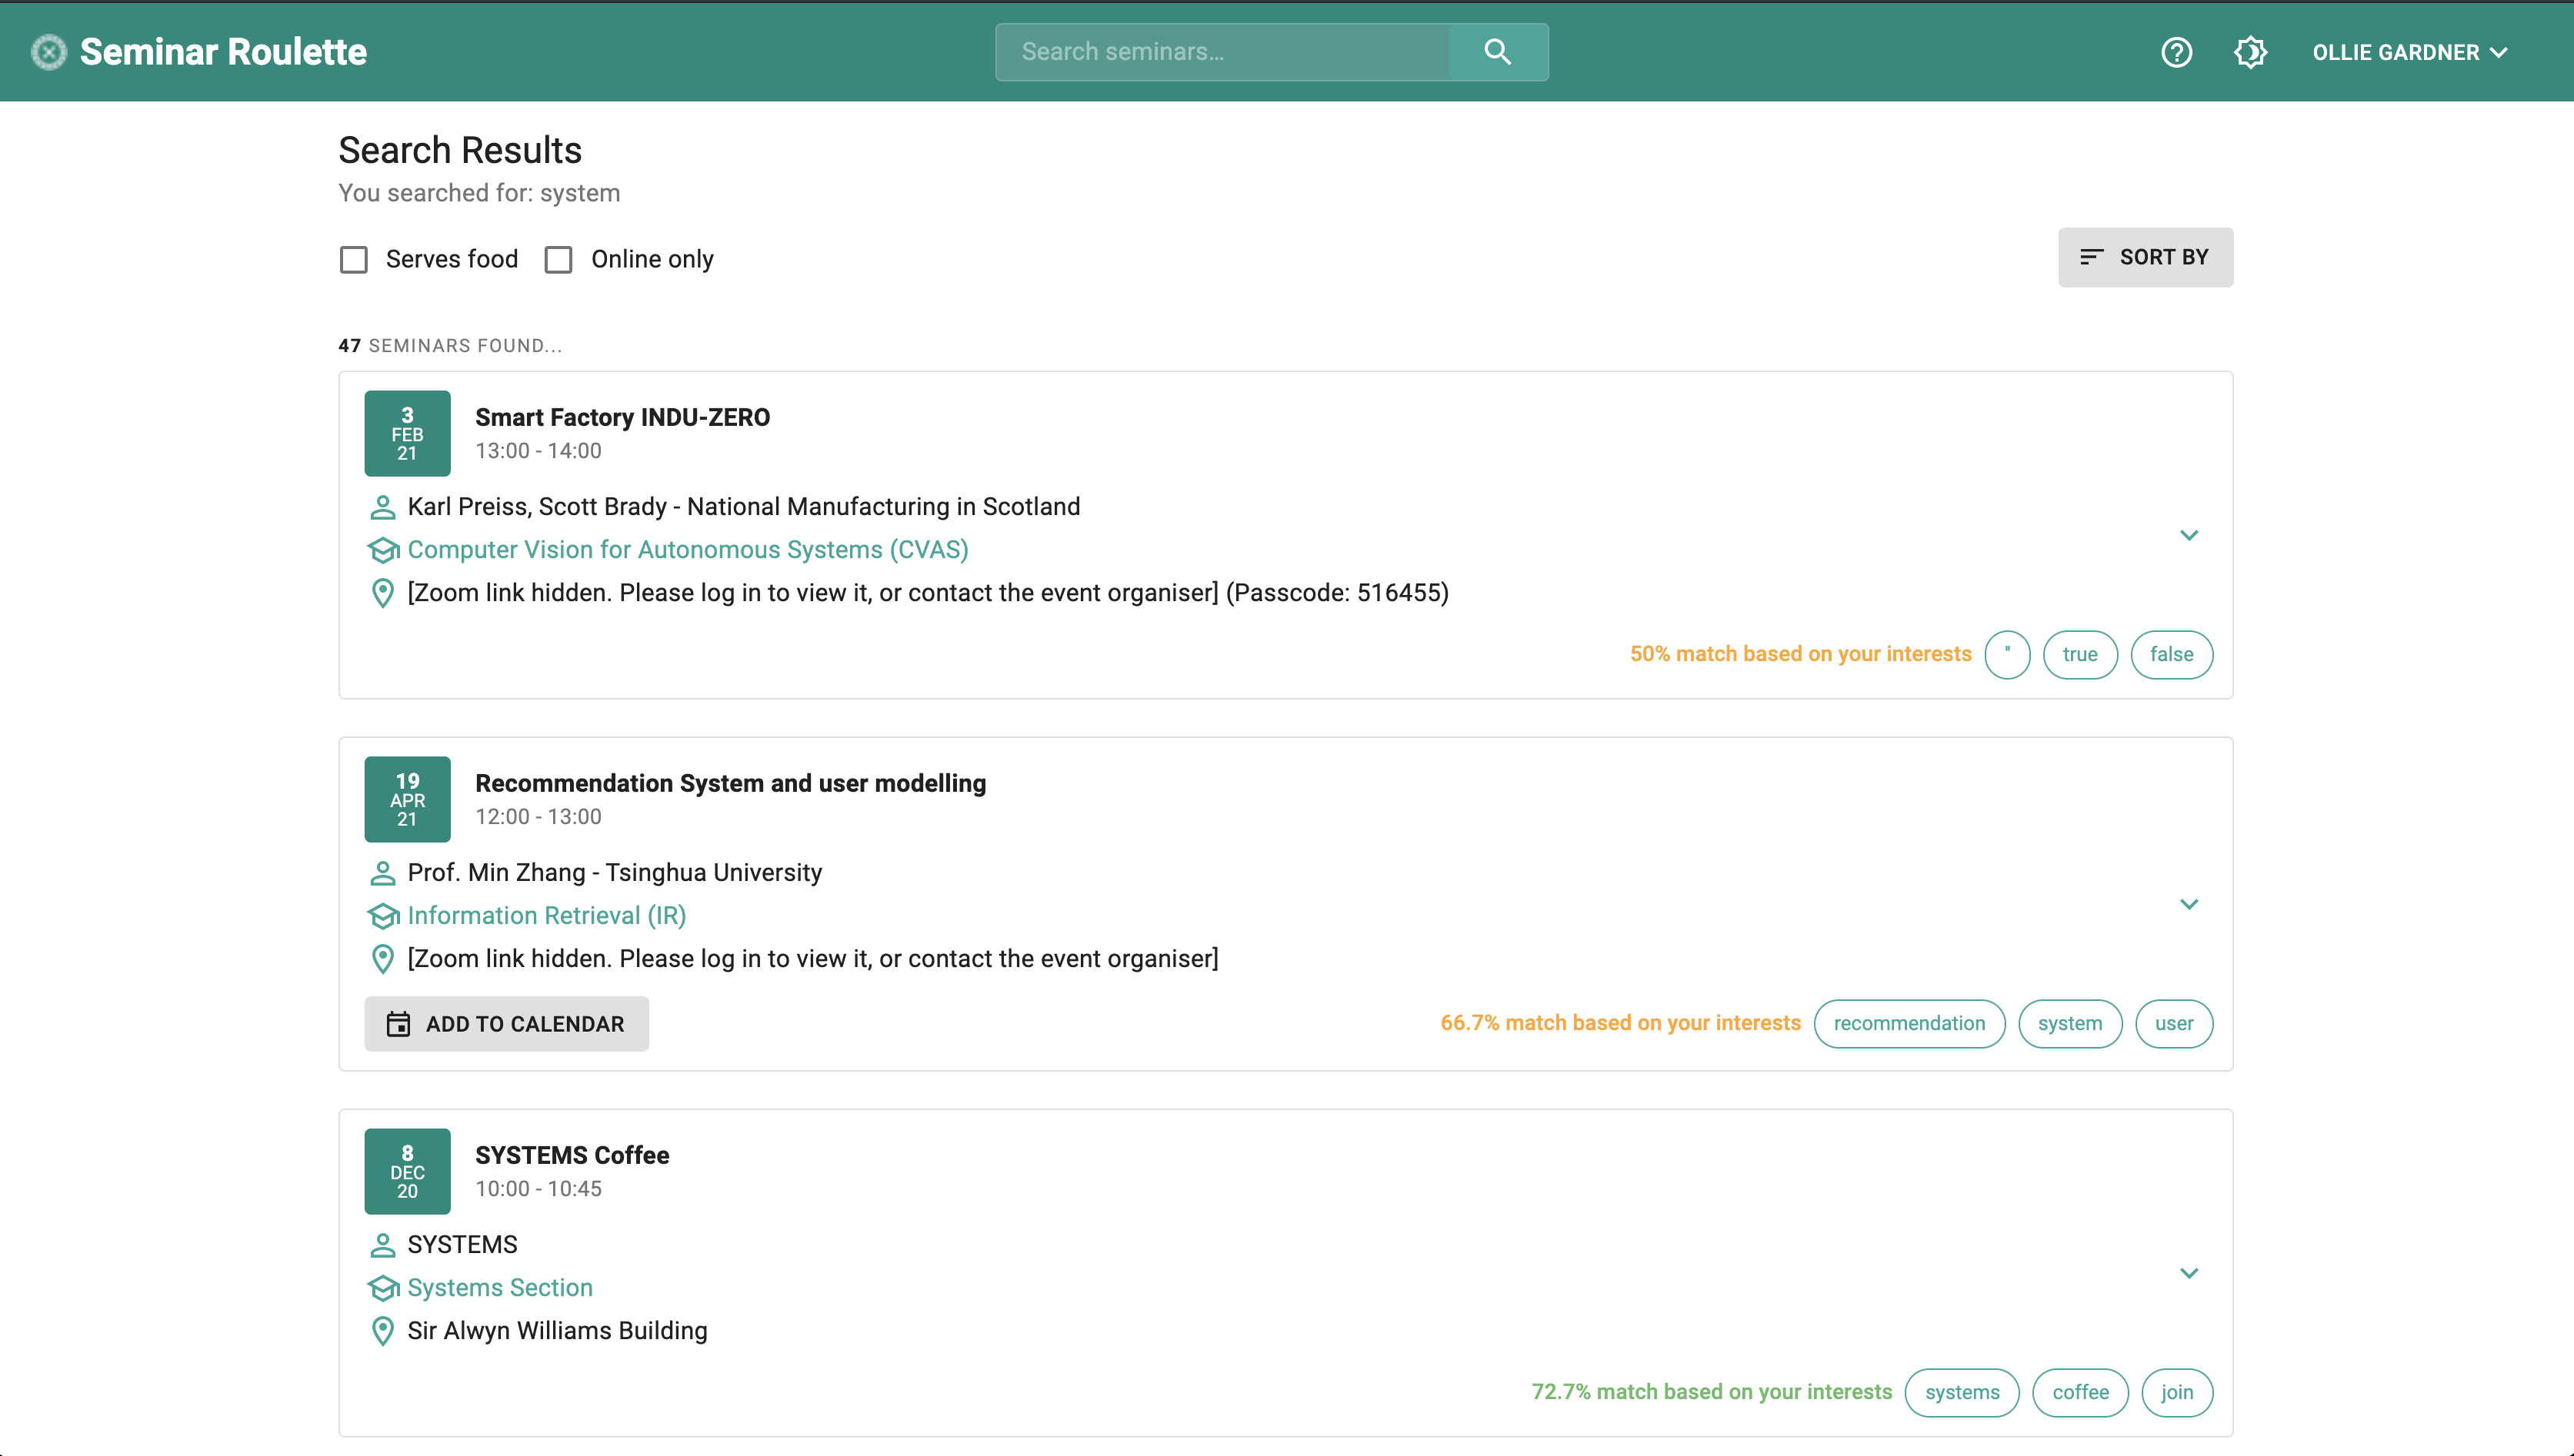Expand the Smart Factory INDU-ZERO card
The height and width of the screenshot is (1456, 2574).
[2189, 535]
